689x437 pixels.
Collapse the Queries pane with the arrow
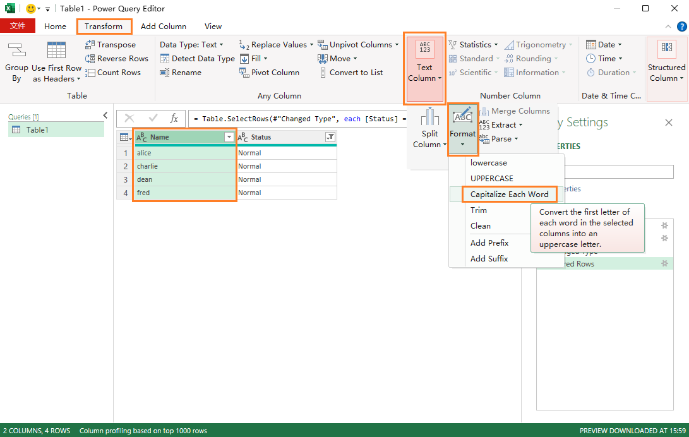(x=105, y=115)
